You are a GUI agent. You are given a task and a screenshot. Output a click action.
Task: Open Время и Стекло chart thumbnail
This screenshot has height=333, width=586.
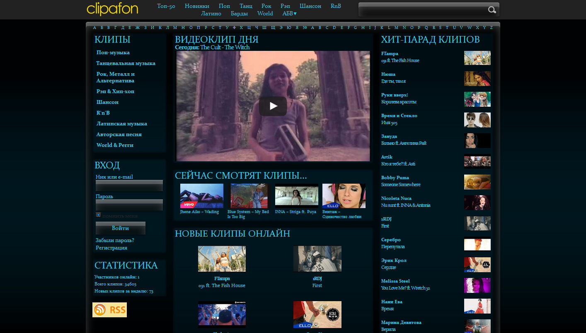[477, 120]
